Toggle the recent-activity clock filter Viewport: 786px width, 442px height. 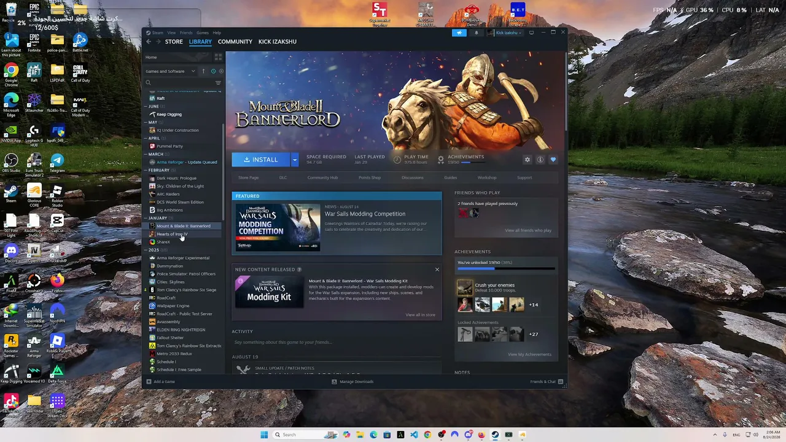pos(213,71)
